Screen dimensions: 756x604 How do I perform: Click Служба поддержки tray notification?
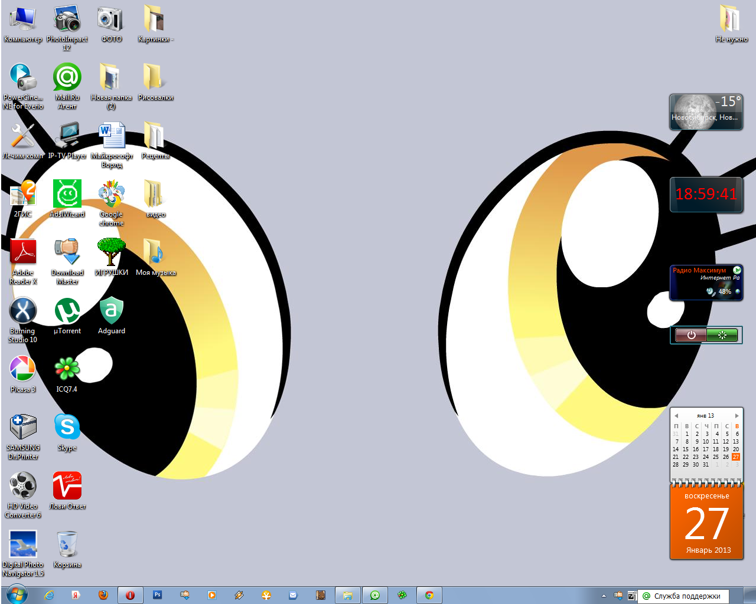click(683, 596)
